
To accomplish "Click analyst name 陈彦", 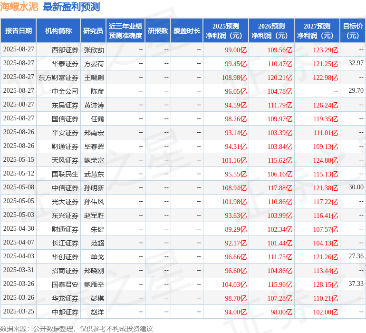I will click(x=97, y=91).
